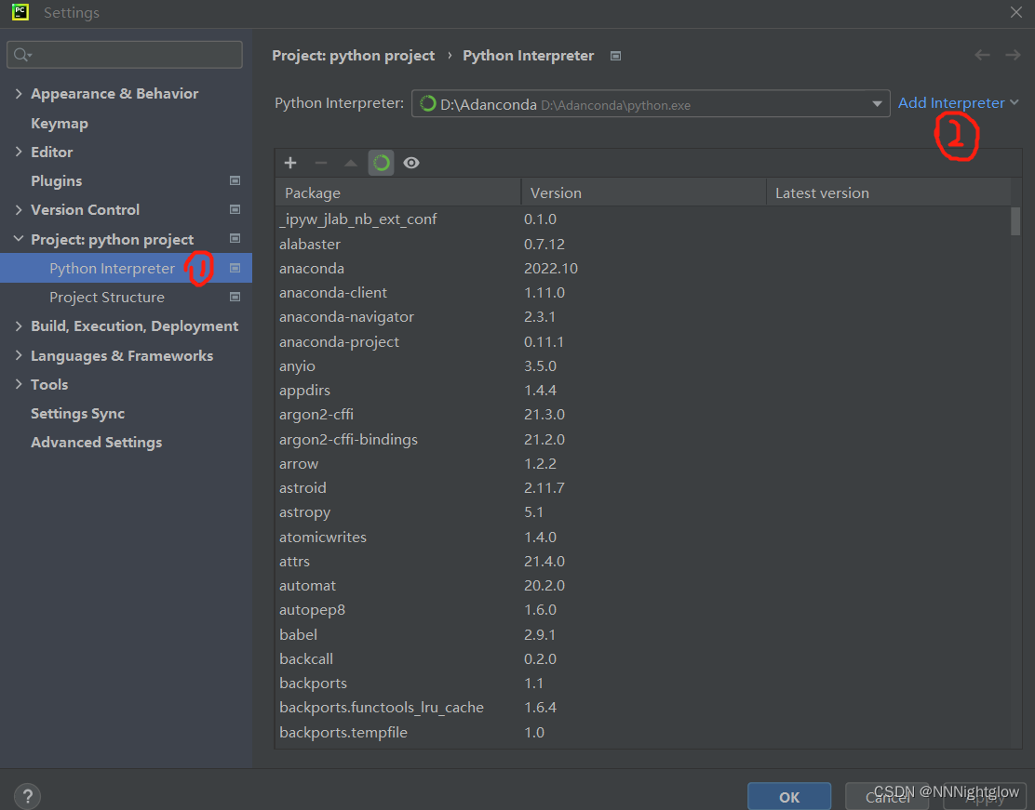Open Project Structure settings
This screenshot has width=1035, height=810.
107,298
